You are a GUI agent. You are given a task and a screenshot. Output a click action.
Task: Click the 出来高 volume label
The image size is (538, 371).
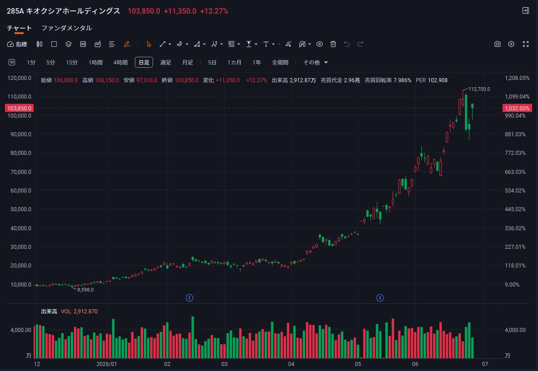[49, 311]
